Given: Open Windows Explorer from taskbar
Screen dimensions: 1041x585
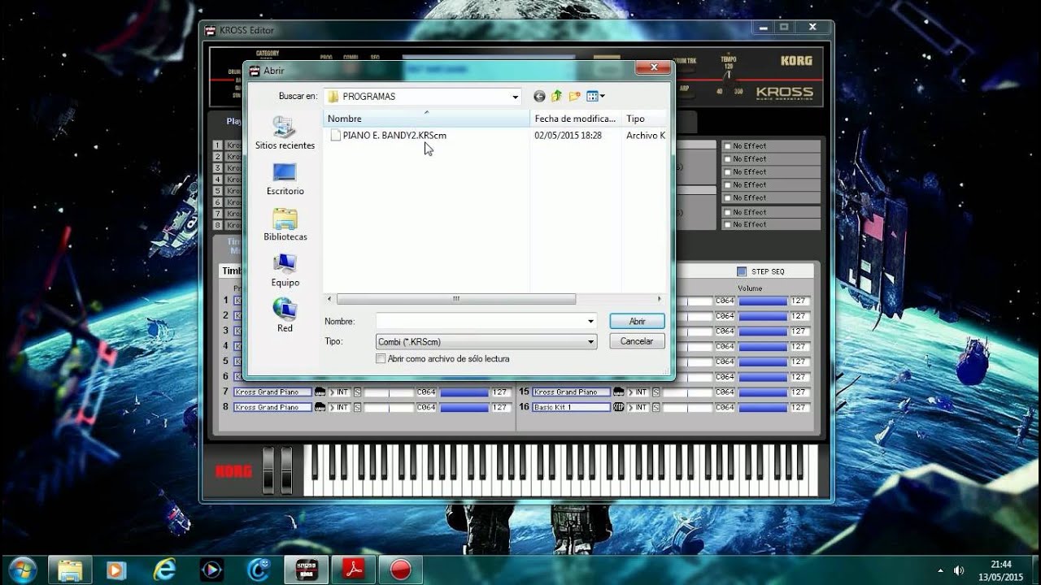Looking at the screenshot, I should coord(70,570).
